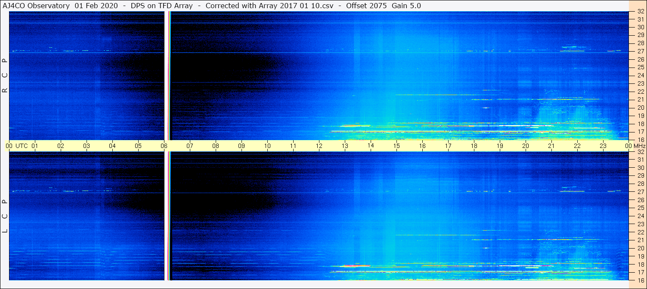
Task: Click the 27 MHz label of LCP panel
Action: (641, 192)
